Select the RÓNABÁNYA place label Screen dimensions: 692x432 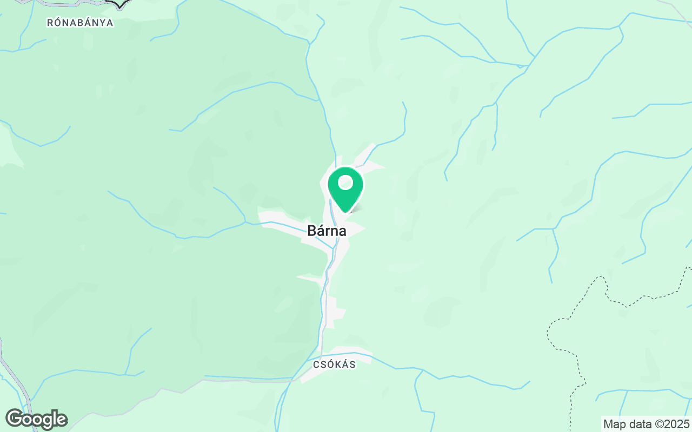coord(80,23)
